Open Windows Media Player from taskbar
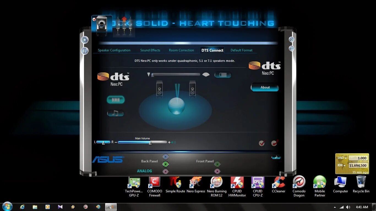Image resolution: width=376 pixels, height=211 pixels. pyautogui.click(x=48, y=207)
